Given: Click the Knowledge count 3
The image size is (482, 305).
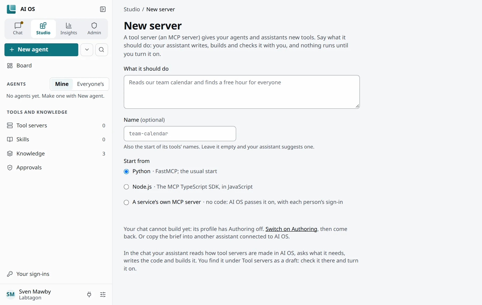Looking at the screenshot, I should pyautogui.click(x=104, y=154).
